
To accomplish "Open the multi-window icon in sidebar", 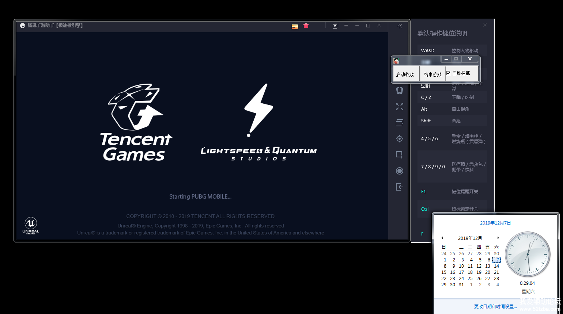I will [x=400, y=123].
